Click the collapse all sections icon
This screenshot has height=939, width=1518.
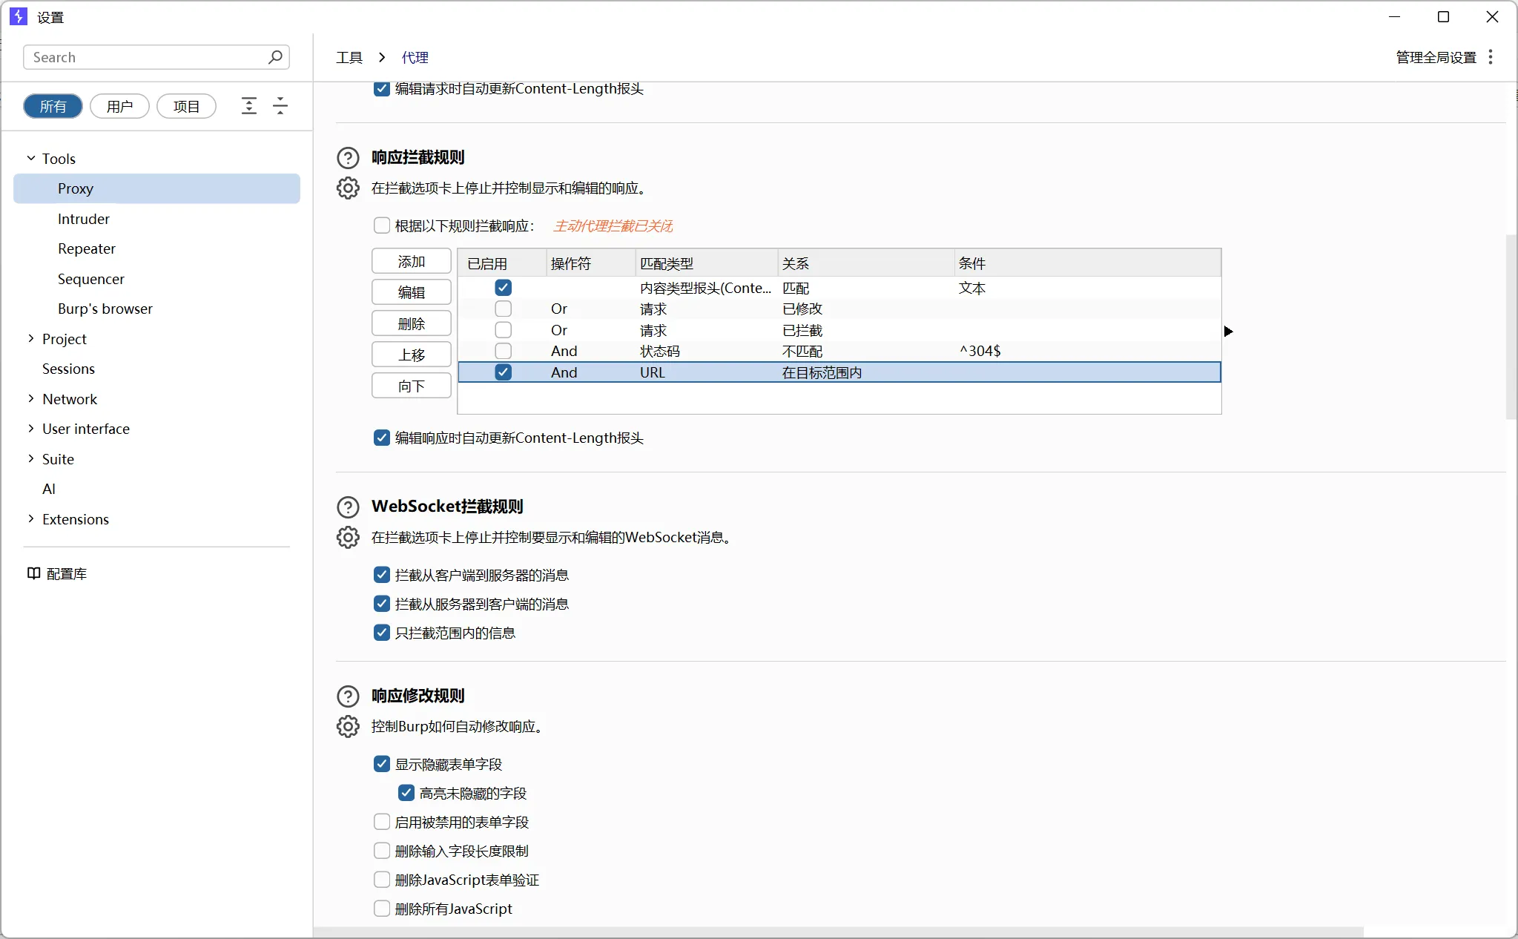(280, 106)
